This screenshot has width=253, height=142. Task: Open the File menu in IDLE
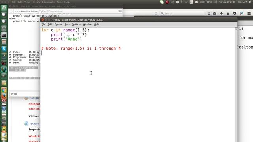[43, 24]
